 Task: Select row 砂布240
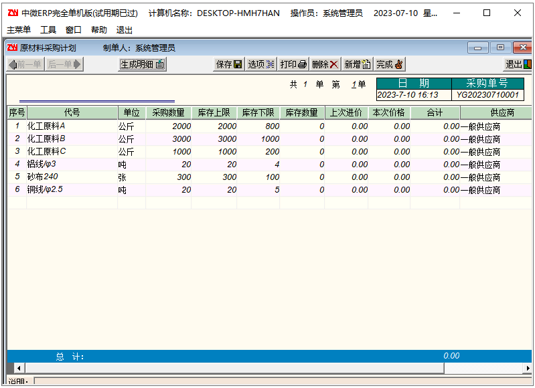(x=270, y=177)
